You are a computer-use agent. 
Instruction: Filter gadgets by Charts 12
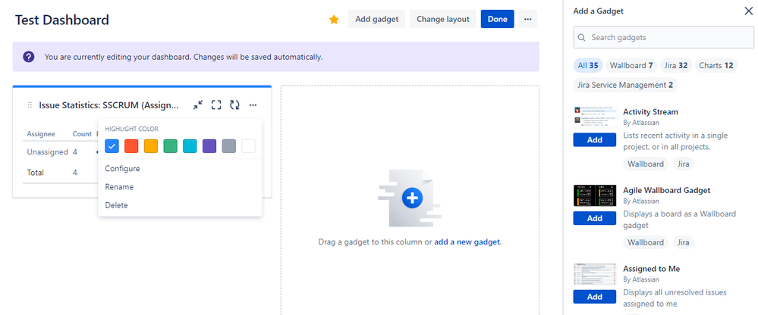[x=716, y=66]
